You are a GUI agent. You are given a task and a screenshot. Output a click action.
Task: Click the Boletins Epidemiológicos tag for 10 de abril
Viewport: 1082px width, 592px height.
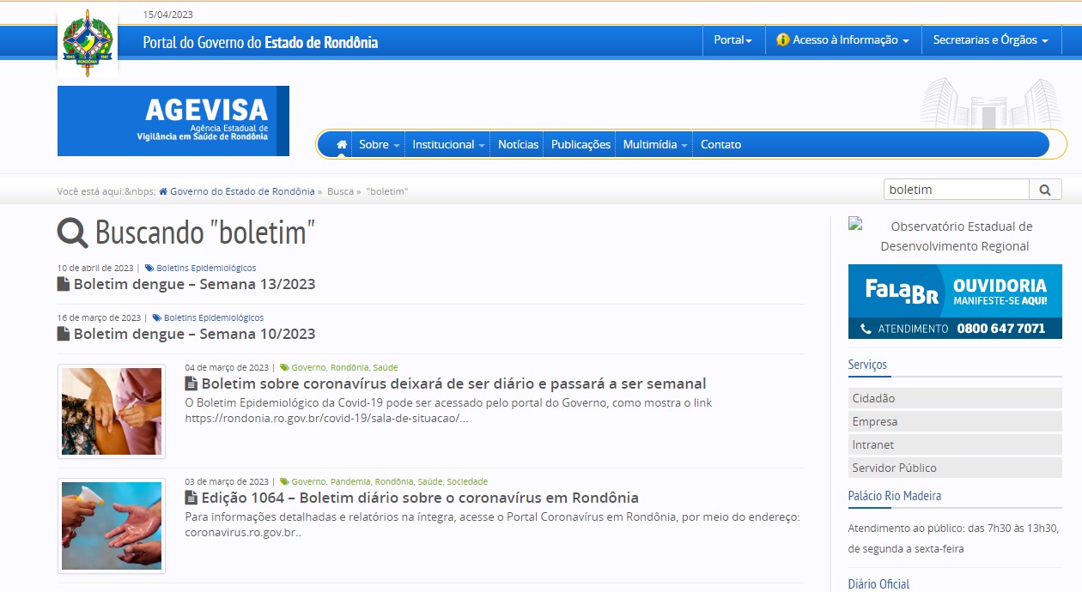206,268
